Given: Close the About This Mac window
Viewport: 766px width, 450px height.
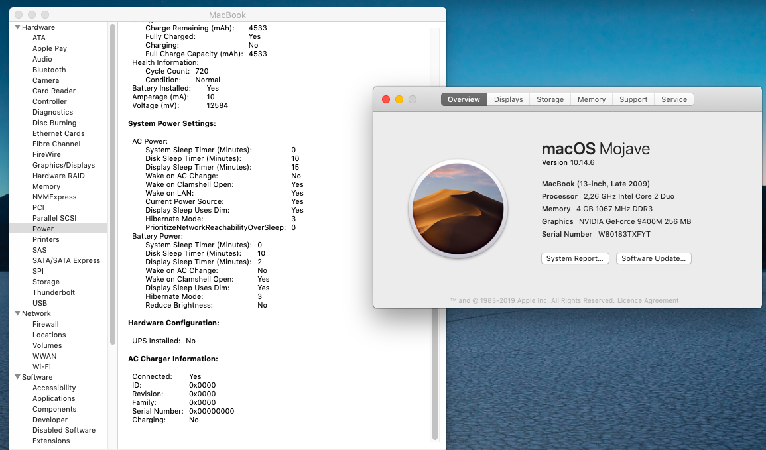Looking at the screenshot, I should 386,99.
